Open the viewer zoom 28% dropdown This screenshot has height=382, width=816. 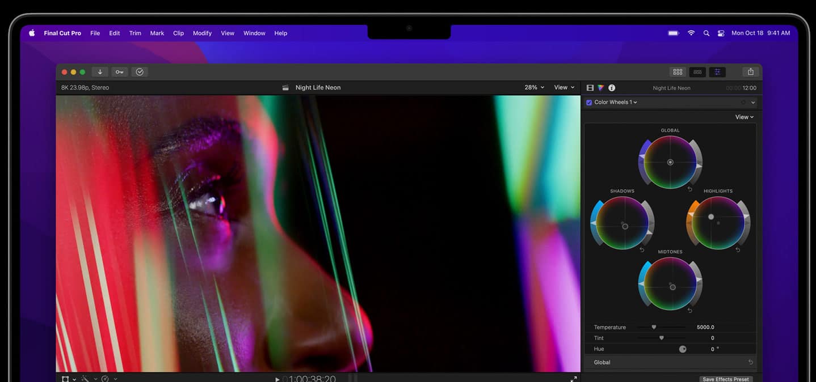534,87
